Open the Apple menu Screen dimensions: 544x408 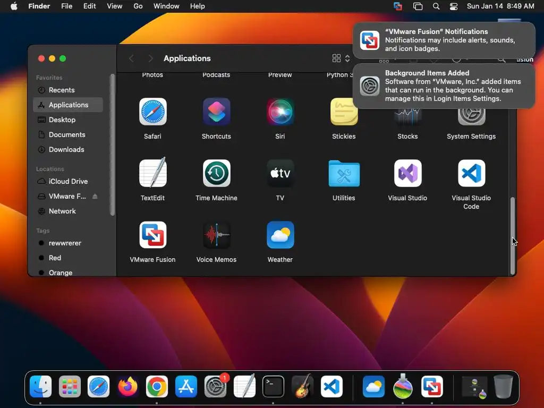coord(14,6)
